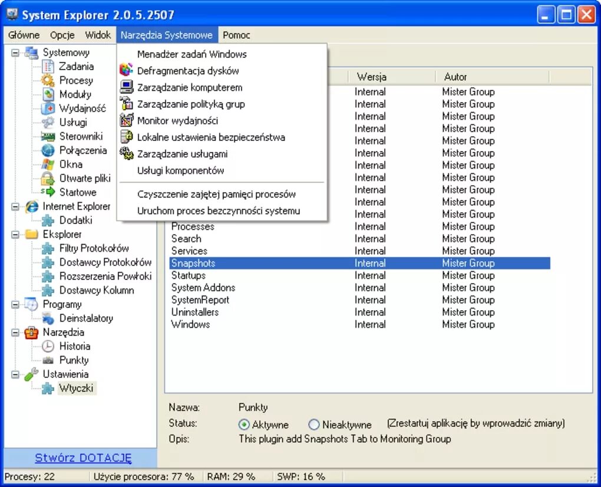Open the Widok menu
This screenshot has height=487, width=601.
(98, 35)
